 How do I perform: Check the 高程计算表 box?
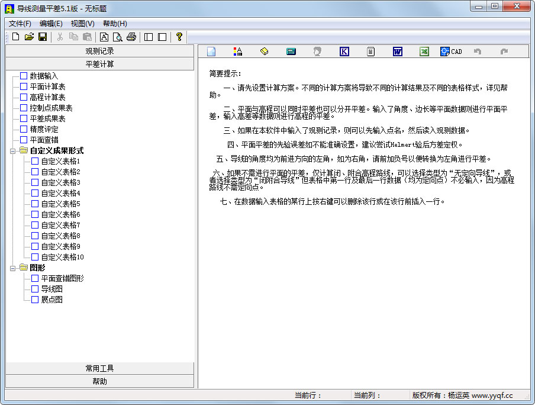click(x=24, y=97)
